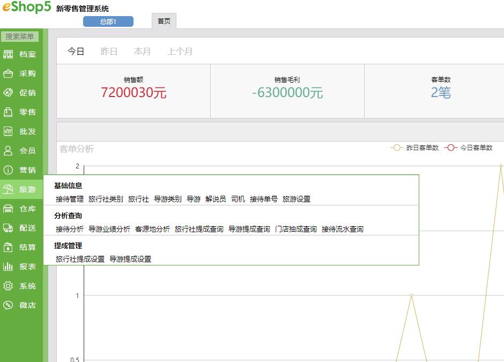Open 导游 submenu entry
The width and height of the screenshot is (504, 362).
click(x=194, y=199)
